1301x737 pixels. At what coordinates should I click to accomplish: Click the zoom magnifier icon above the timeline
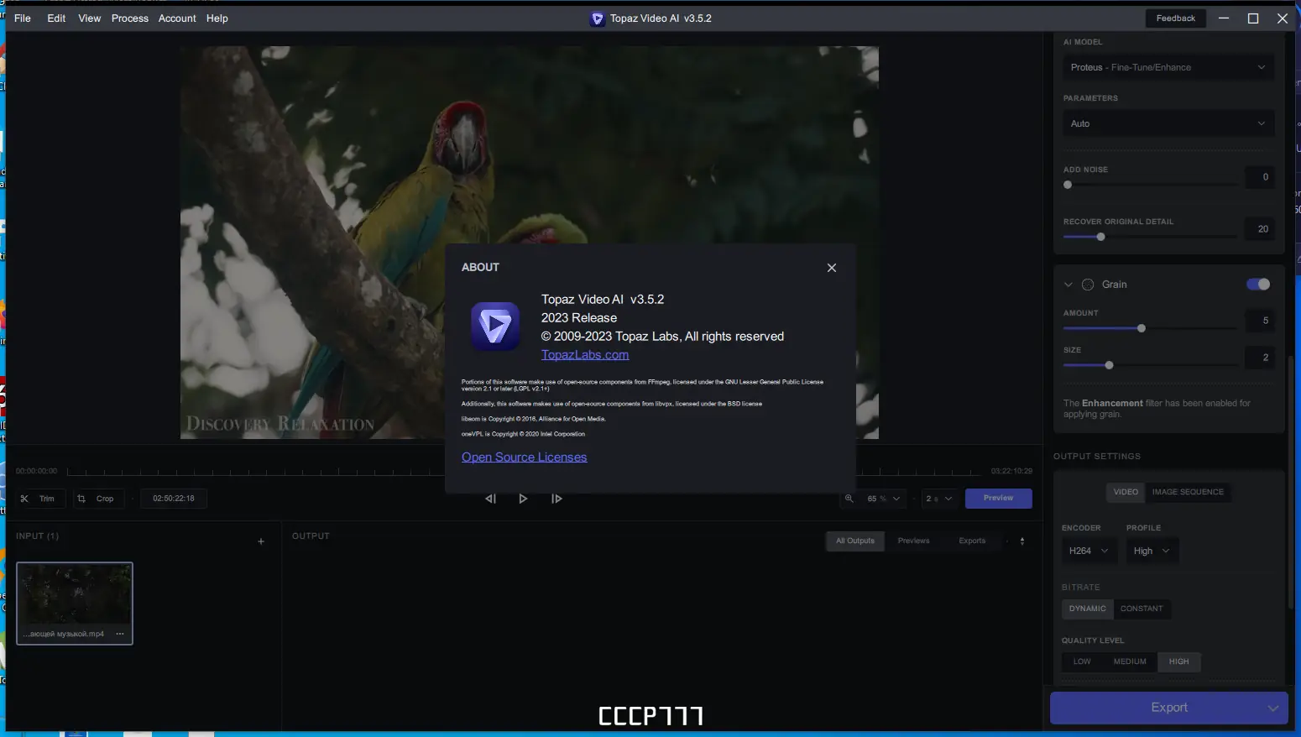coord(849,498)
